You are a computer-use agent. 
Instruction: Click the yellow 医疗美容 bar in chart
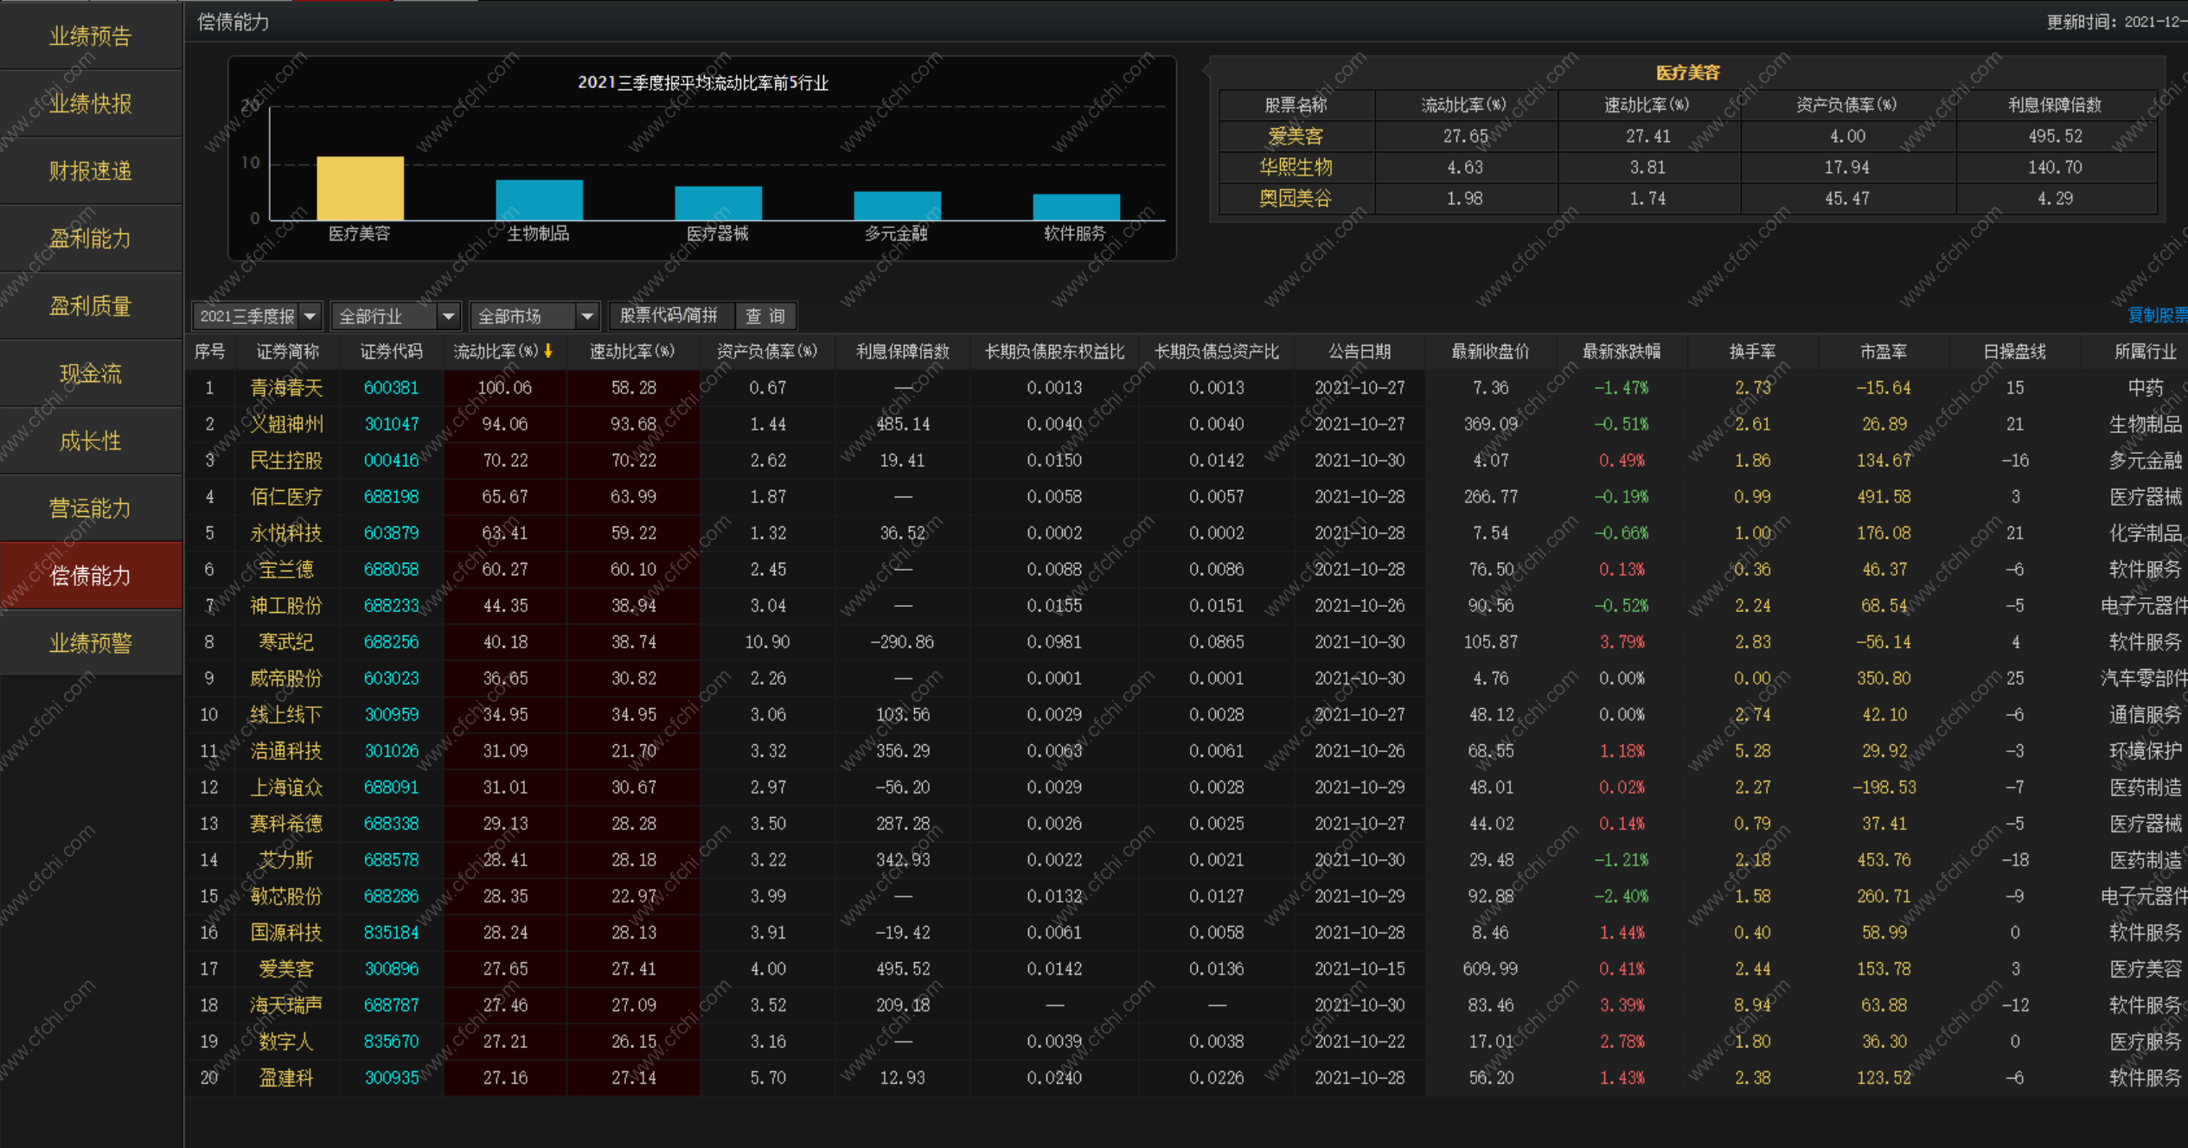(x=360, y=188)
